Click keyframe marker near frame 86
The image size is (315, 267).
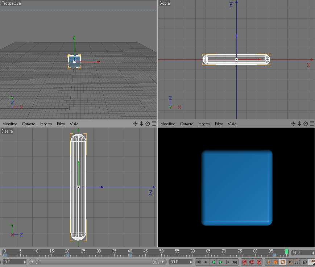point(274,255)
